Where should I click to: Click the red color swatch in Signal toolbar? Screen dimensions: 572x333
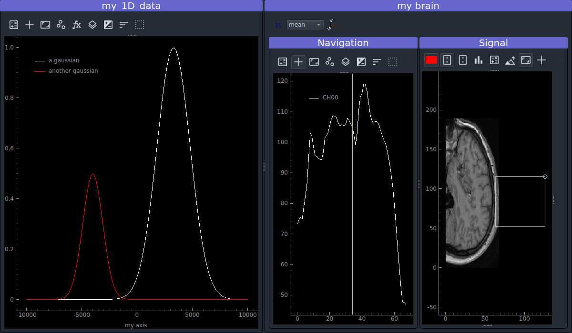pos(431,60)
